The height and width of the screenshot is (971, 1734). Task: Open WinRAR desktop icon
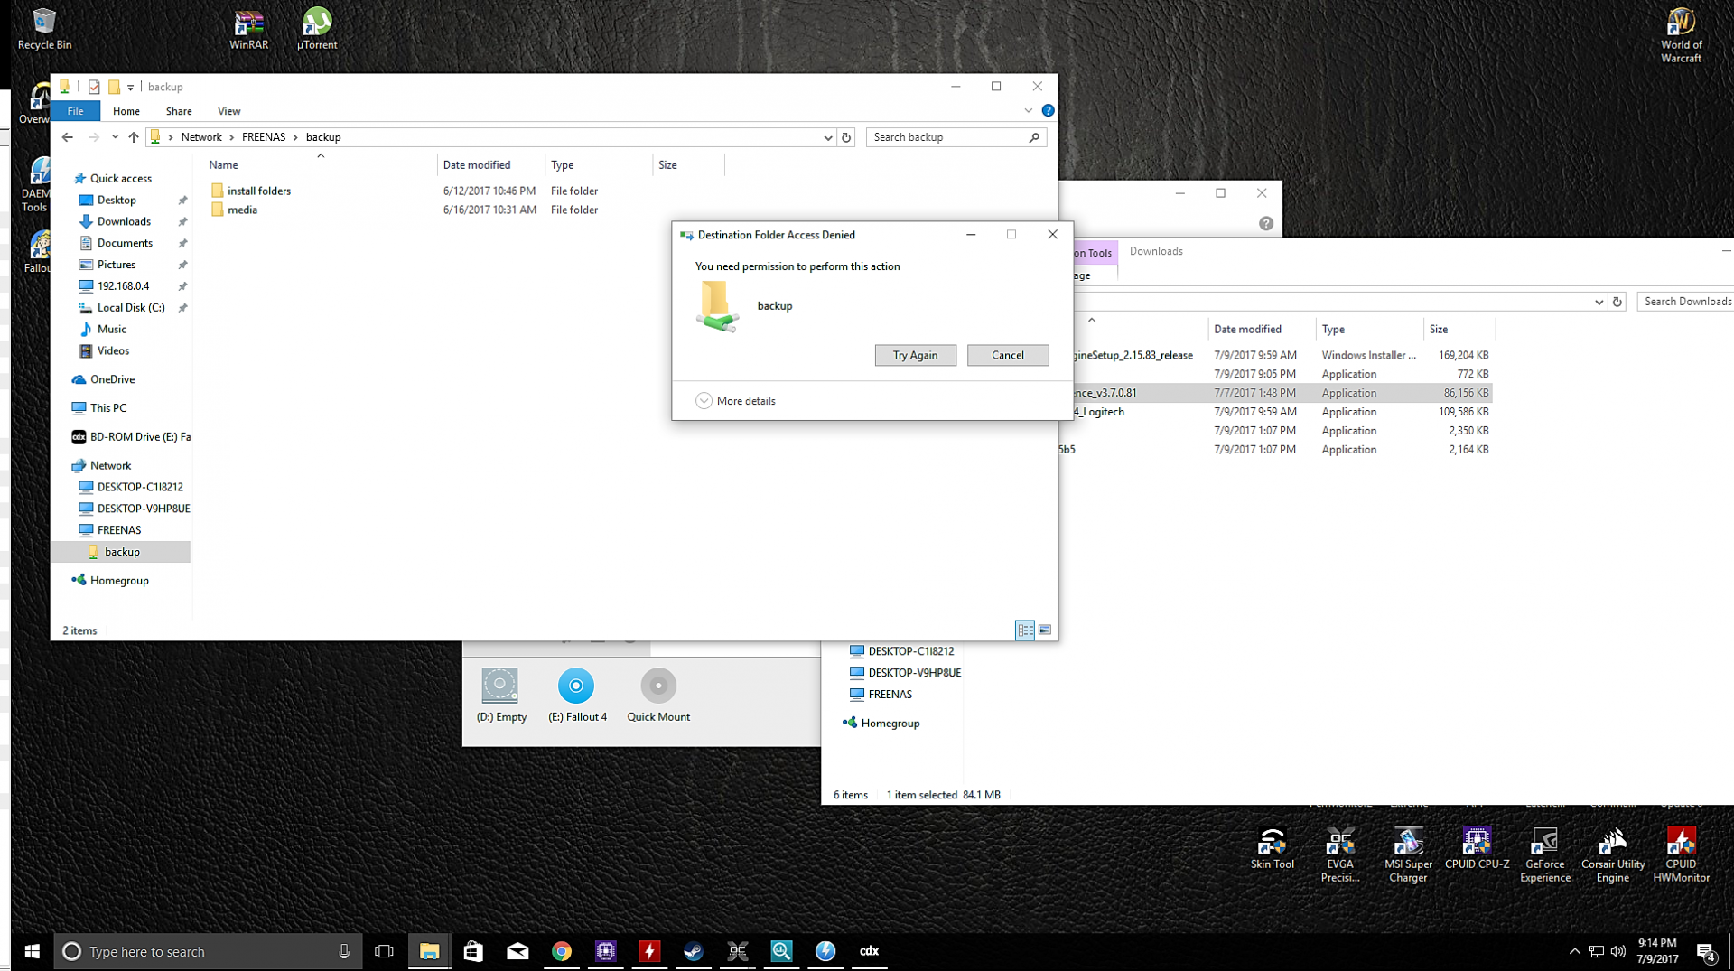pyautogui.click(x=248, y=29)
